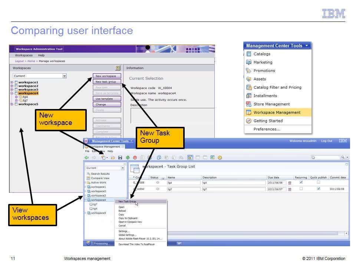Screen dimensions: 356x267
Task: Click the status icon in the G_10590 row
Action: (x=158, y=189)
